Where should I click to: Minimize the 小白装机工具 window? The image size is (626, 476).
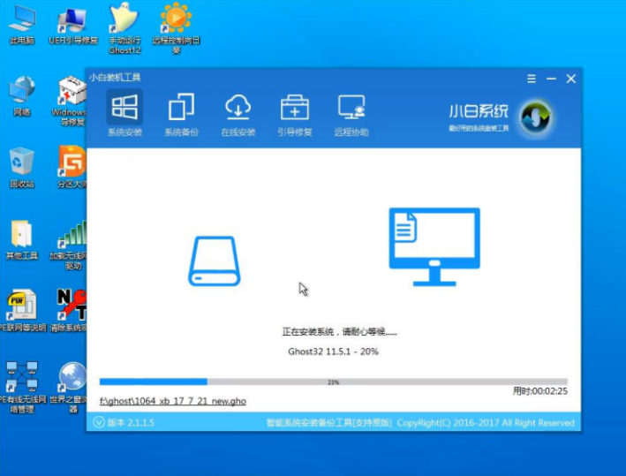tap(551, 79)
